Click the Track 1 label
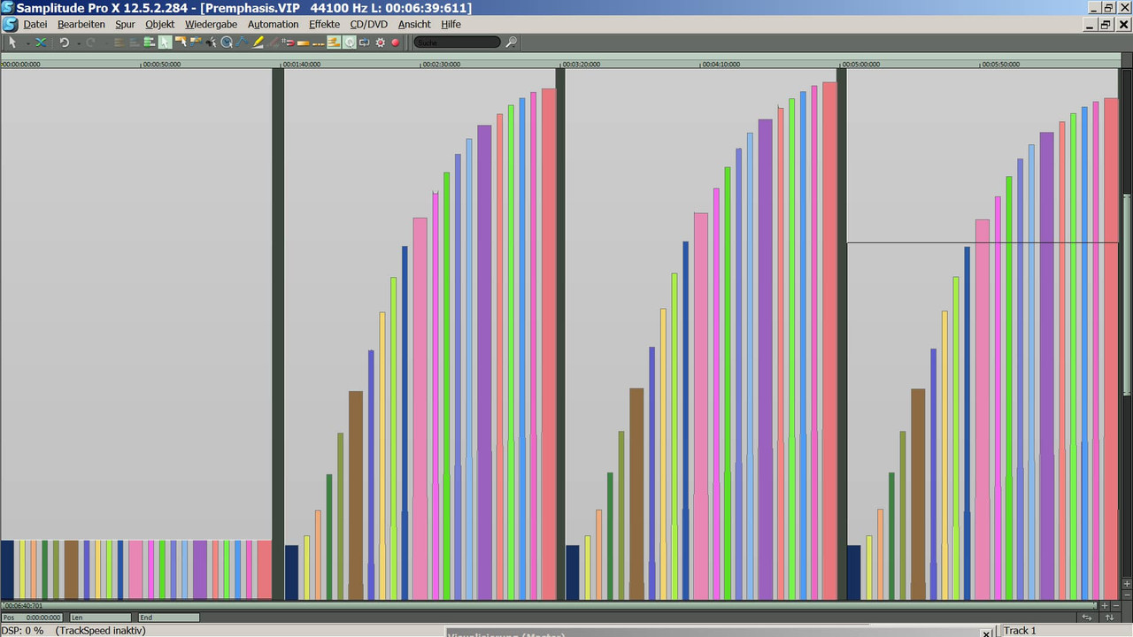This screenshot has height=637, width=1133. coord(1020,631)
